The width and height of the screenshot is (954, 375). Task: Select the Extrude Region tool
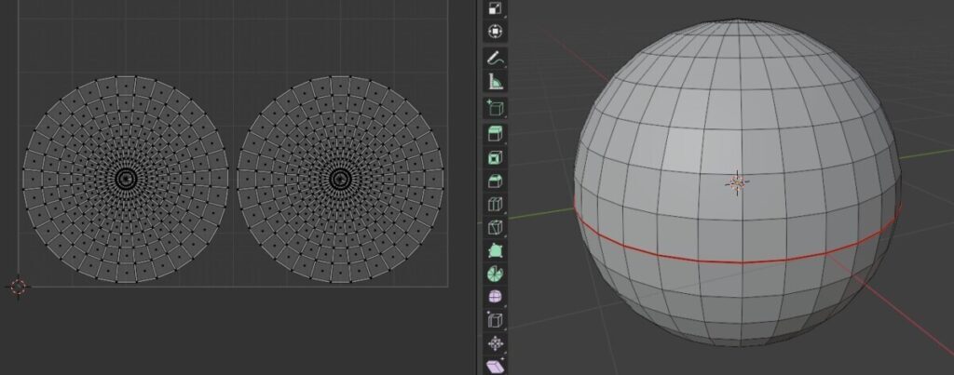[x=496, y=134]
